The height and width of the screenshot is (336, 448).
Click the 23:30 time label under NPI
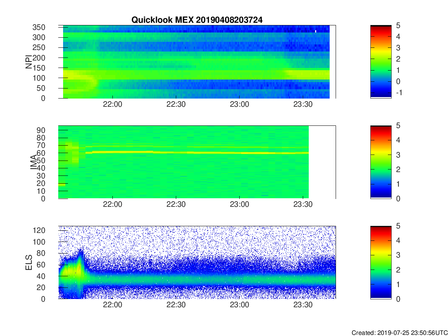303,105
